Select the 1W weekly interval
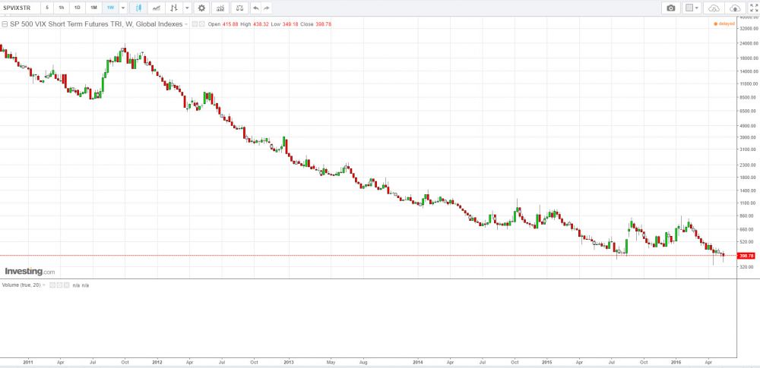Image resolution: width=760 pixels, height=368 pixels. 110,8
